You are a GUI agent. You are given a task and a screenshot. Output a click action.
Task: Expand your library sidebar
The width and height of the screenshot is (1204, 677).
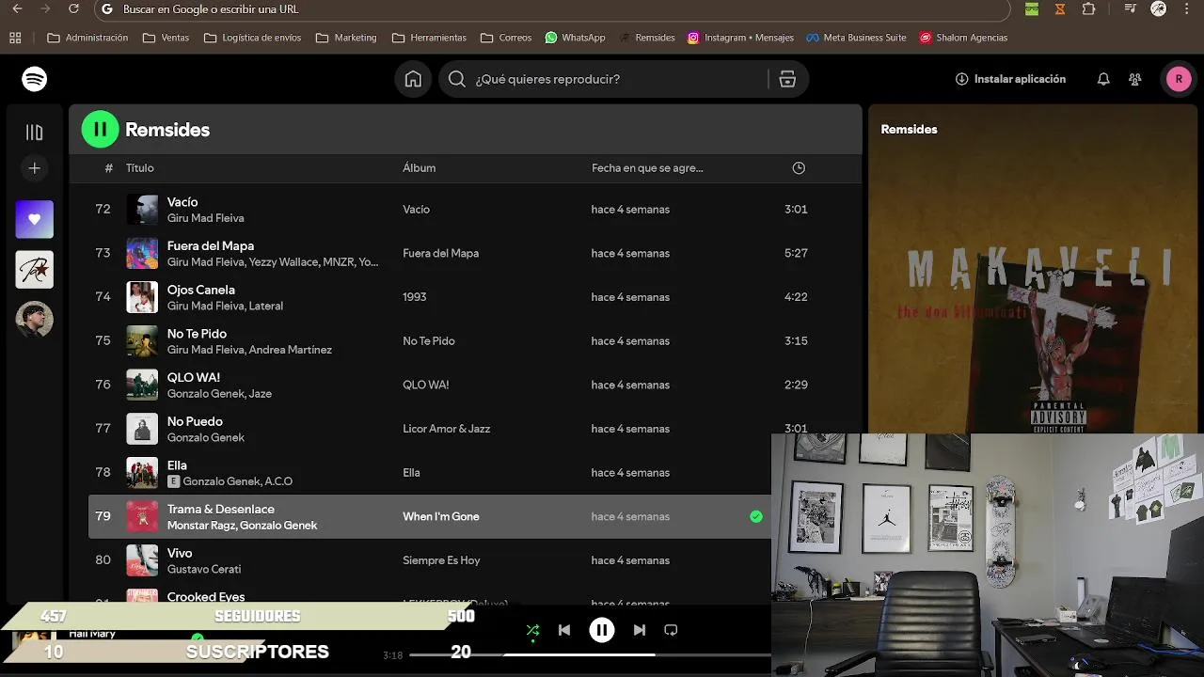[35, 133]
